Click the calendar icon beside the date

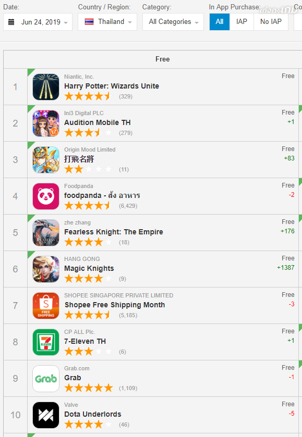11,22
